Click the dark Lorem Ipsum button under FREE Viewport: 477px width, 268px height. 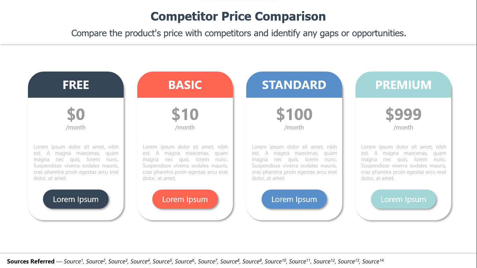pyautogui.click(x=76, y=199)
